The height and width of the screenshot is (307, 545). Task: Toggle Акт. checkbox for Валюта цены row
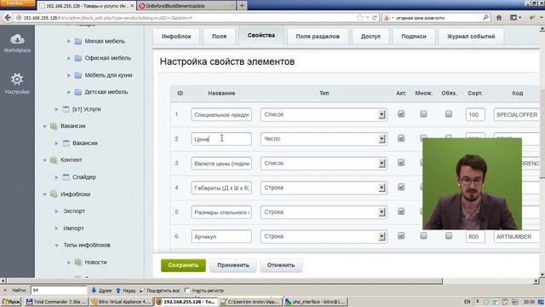click(401, 163)
